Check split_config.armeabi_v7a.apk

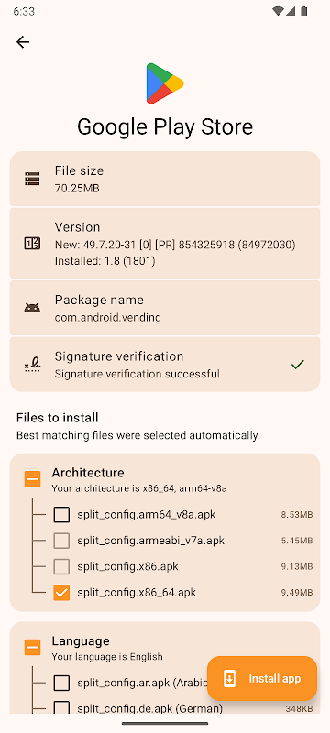coord(61,541)
